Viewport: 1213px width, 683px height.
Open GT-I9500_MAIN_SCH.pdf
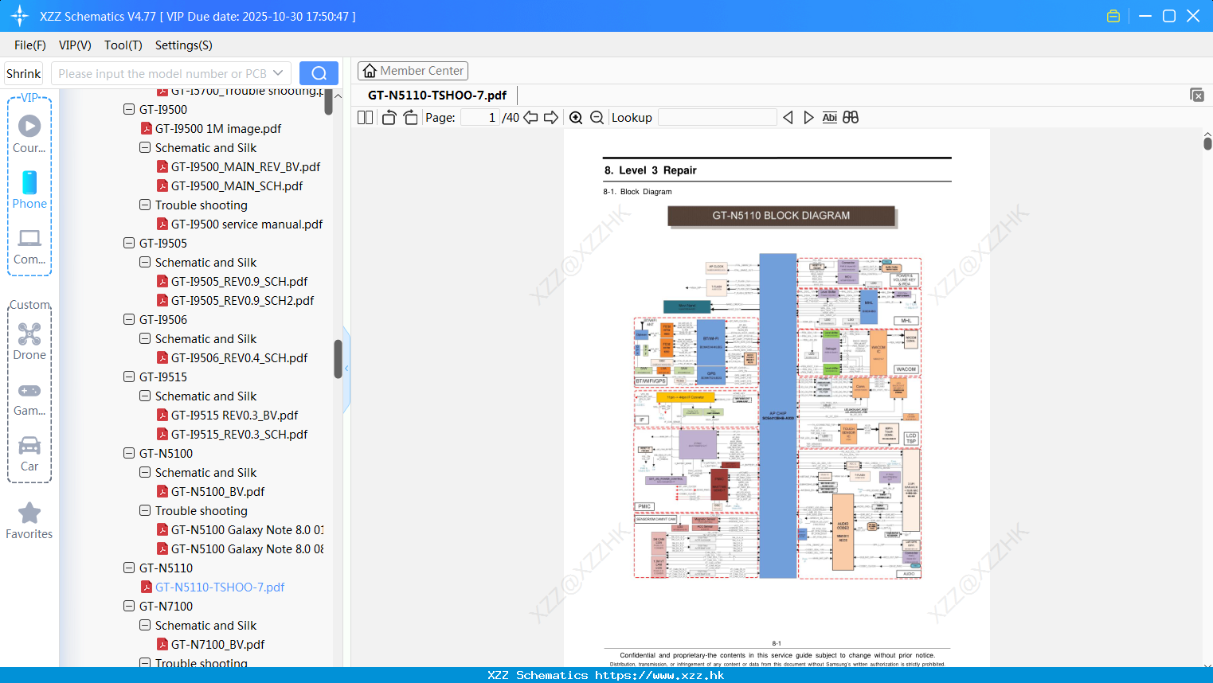(x=237, y=185)
